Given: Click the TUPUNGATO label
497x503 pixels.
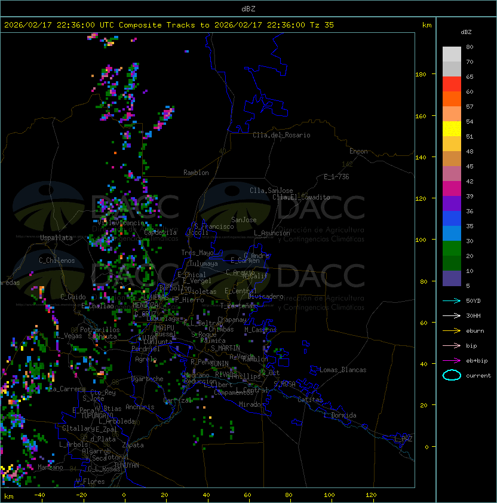Looking at the screenshot, I should point(97,415).
